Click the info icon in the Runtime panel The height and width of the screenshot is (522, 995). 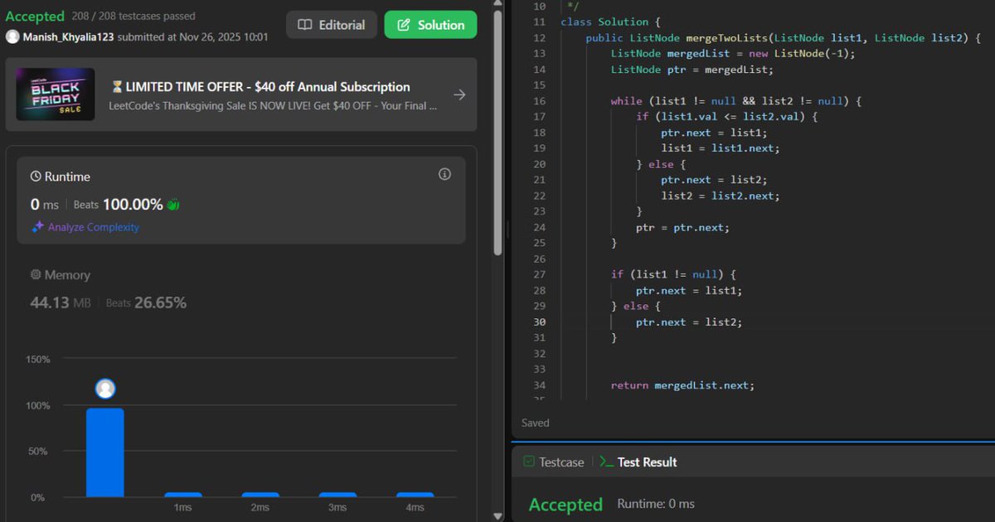click(x=444, y=174)
